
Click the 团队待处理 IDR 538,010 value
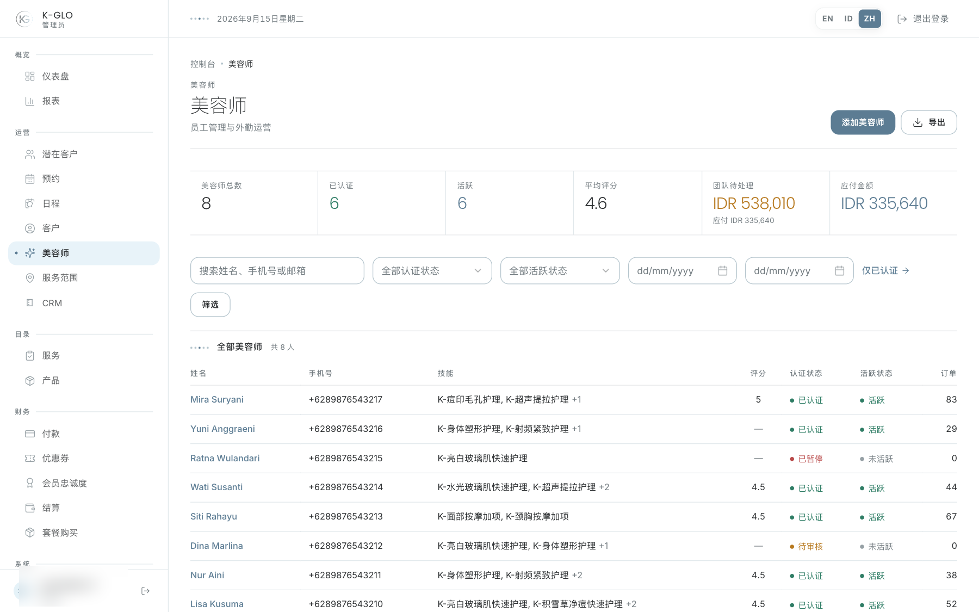[x=753, y=203]
